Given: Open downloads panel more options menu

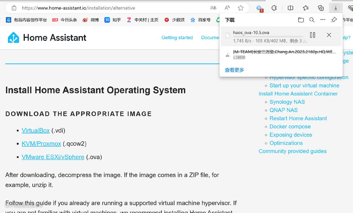Looking at the screenshot, I should (323, 20).
